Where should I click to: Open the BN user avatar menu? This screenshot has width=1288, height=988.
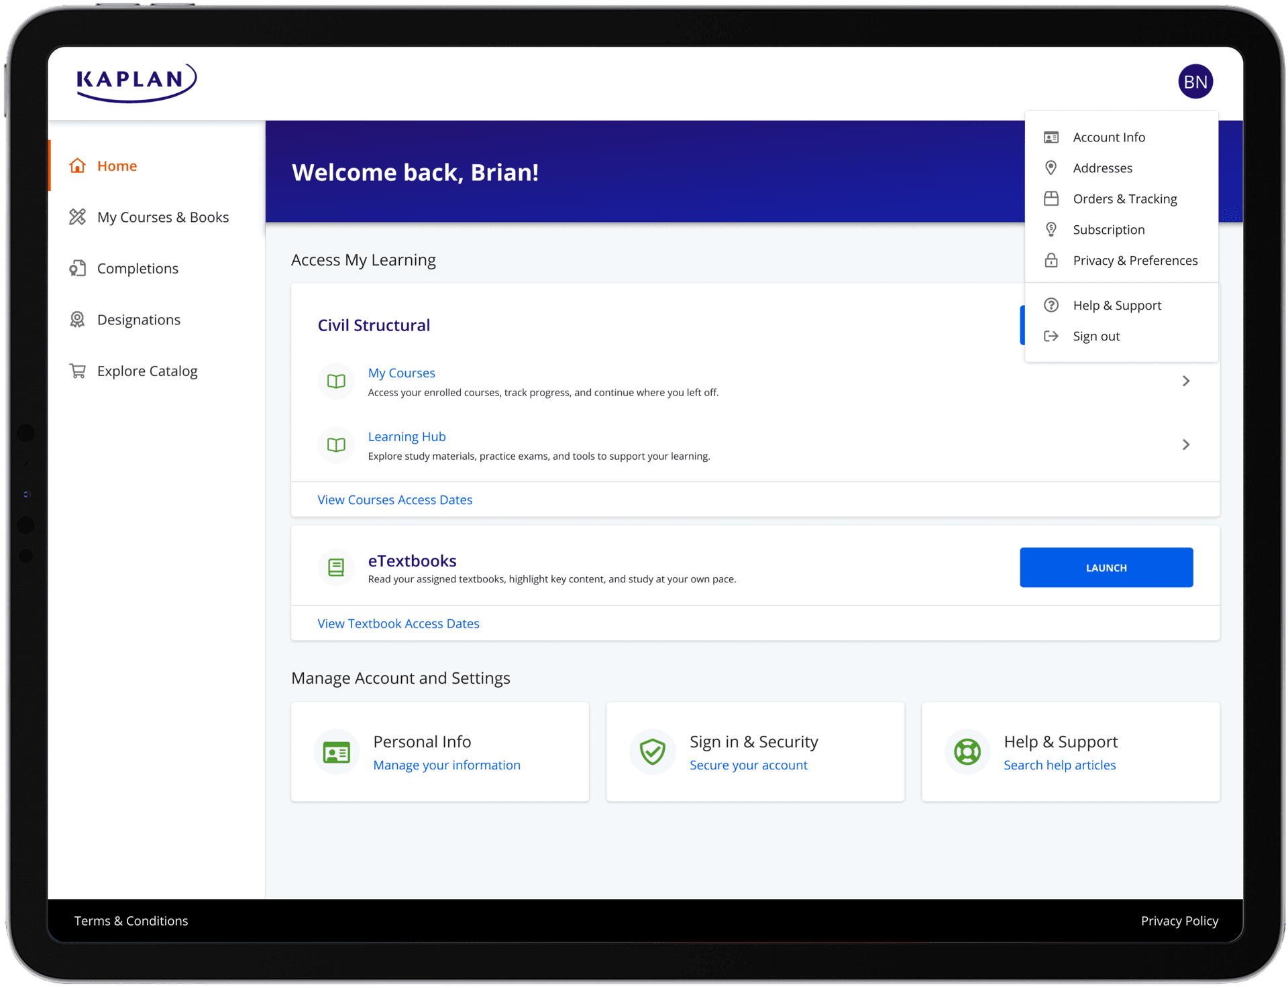[x=1195, y=82]
